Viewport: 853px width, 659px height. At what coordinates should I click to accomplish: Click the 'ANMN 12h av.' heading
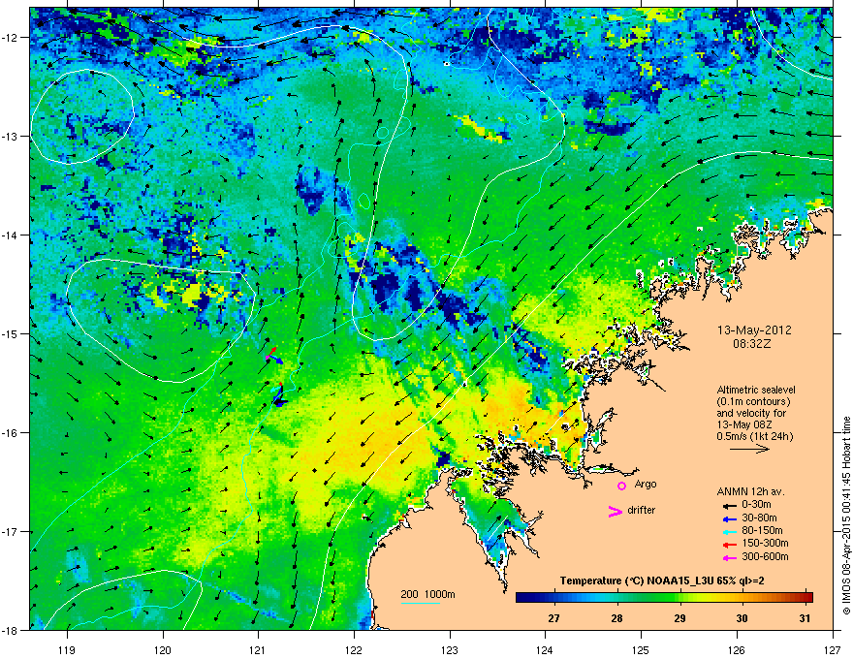point(750,491)
